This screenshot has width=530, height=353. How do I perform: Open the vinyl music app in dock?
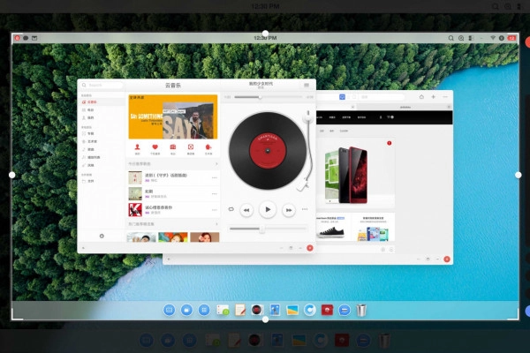coord(257,310)
